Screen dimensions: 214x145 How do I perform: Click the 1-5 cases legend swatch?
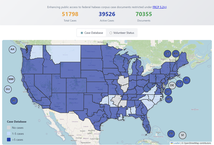click(9, 134)
